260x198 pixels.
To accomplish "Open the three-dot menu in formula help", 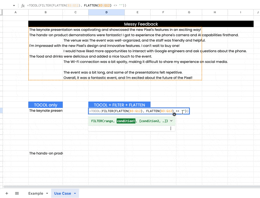I will (171, 128).
